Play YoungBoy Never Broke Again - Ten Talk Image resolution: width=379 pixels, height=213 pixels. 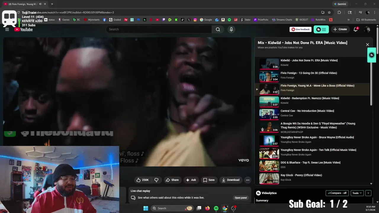click(x=269, y=153)
